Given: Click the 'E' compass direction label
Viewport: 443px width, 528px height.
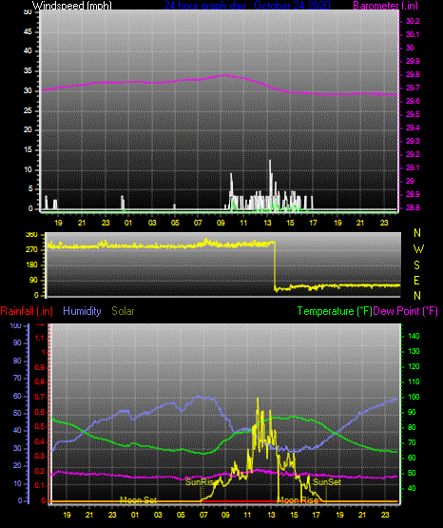Looking at the screenshot, I should pos(416,281).
